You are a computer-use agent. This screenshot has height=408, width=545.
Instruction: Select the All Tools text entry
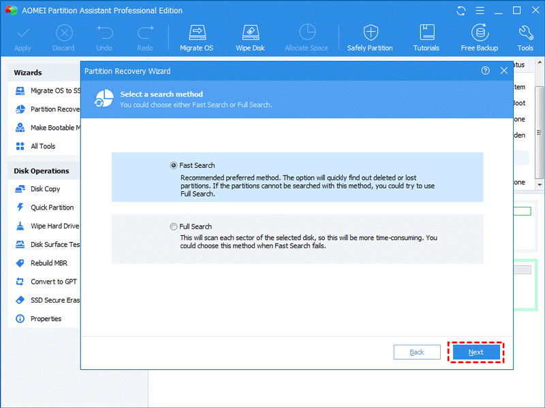point(43,146)
